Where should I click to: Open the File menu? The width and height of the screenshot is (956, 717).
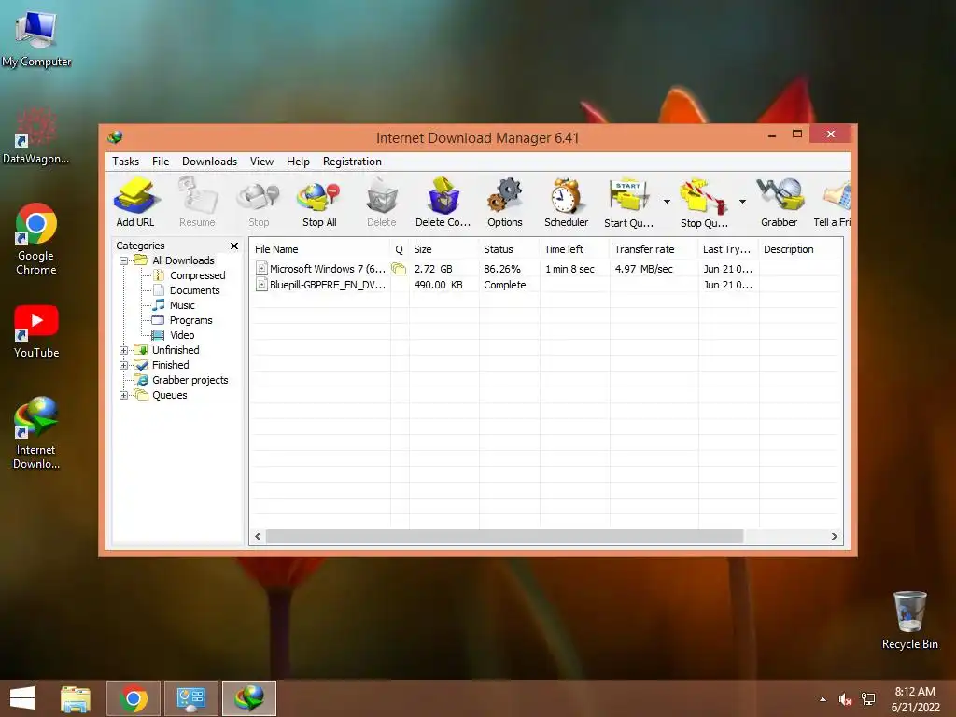pos(161,162)
